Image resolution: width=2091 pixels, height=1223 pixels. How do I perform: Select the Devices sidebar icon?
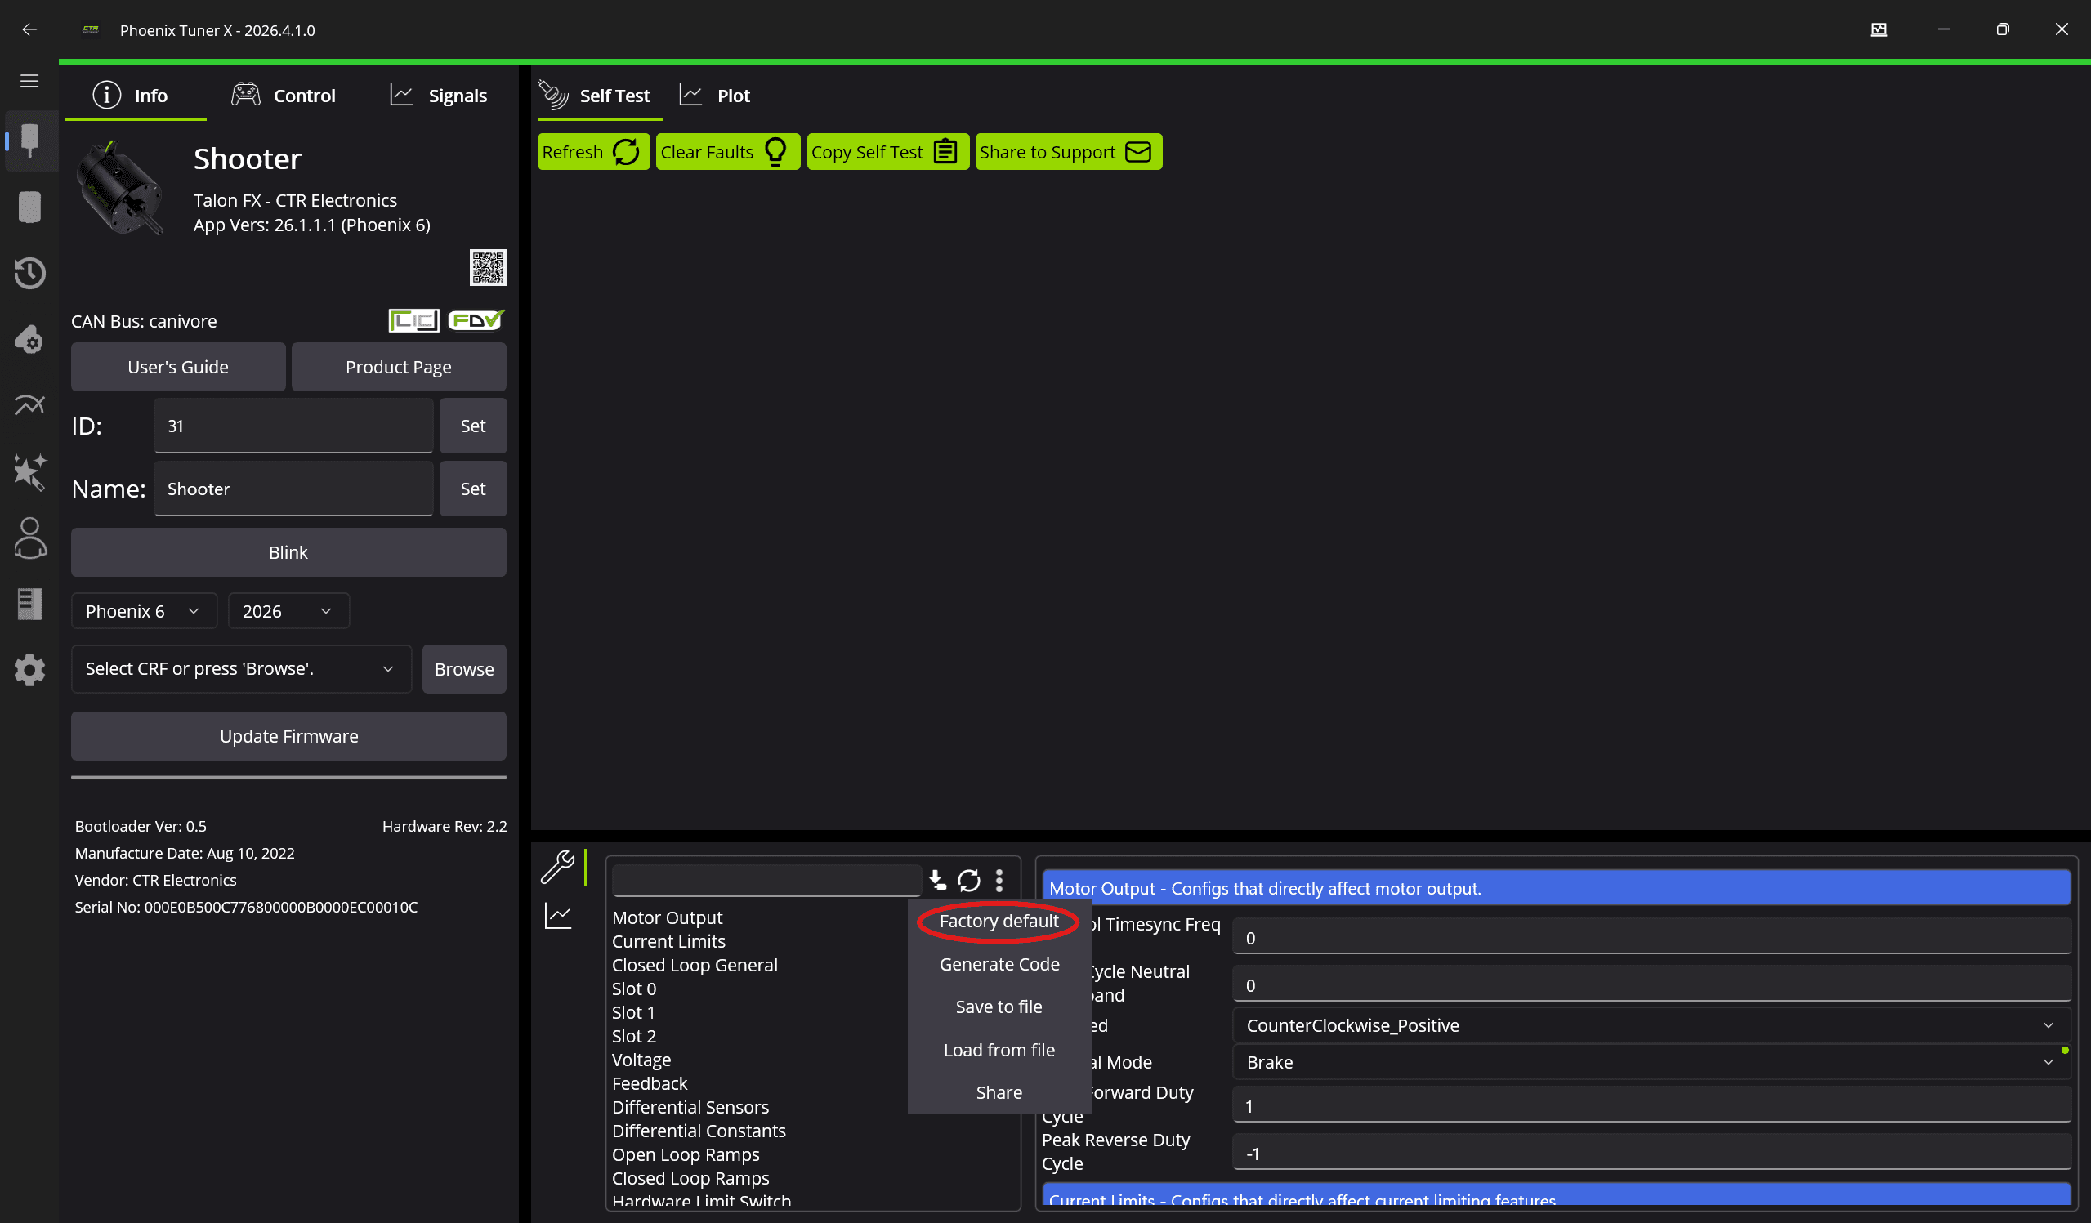point(30,140)
